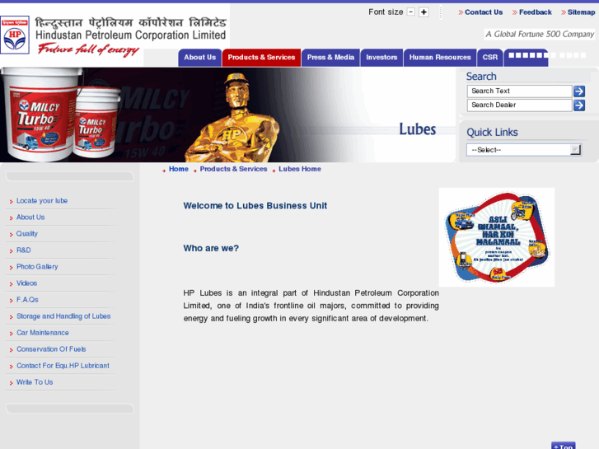
Task: Go to the Sitemap link
Action: coord(581,12)
